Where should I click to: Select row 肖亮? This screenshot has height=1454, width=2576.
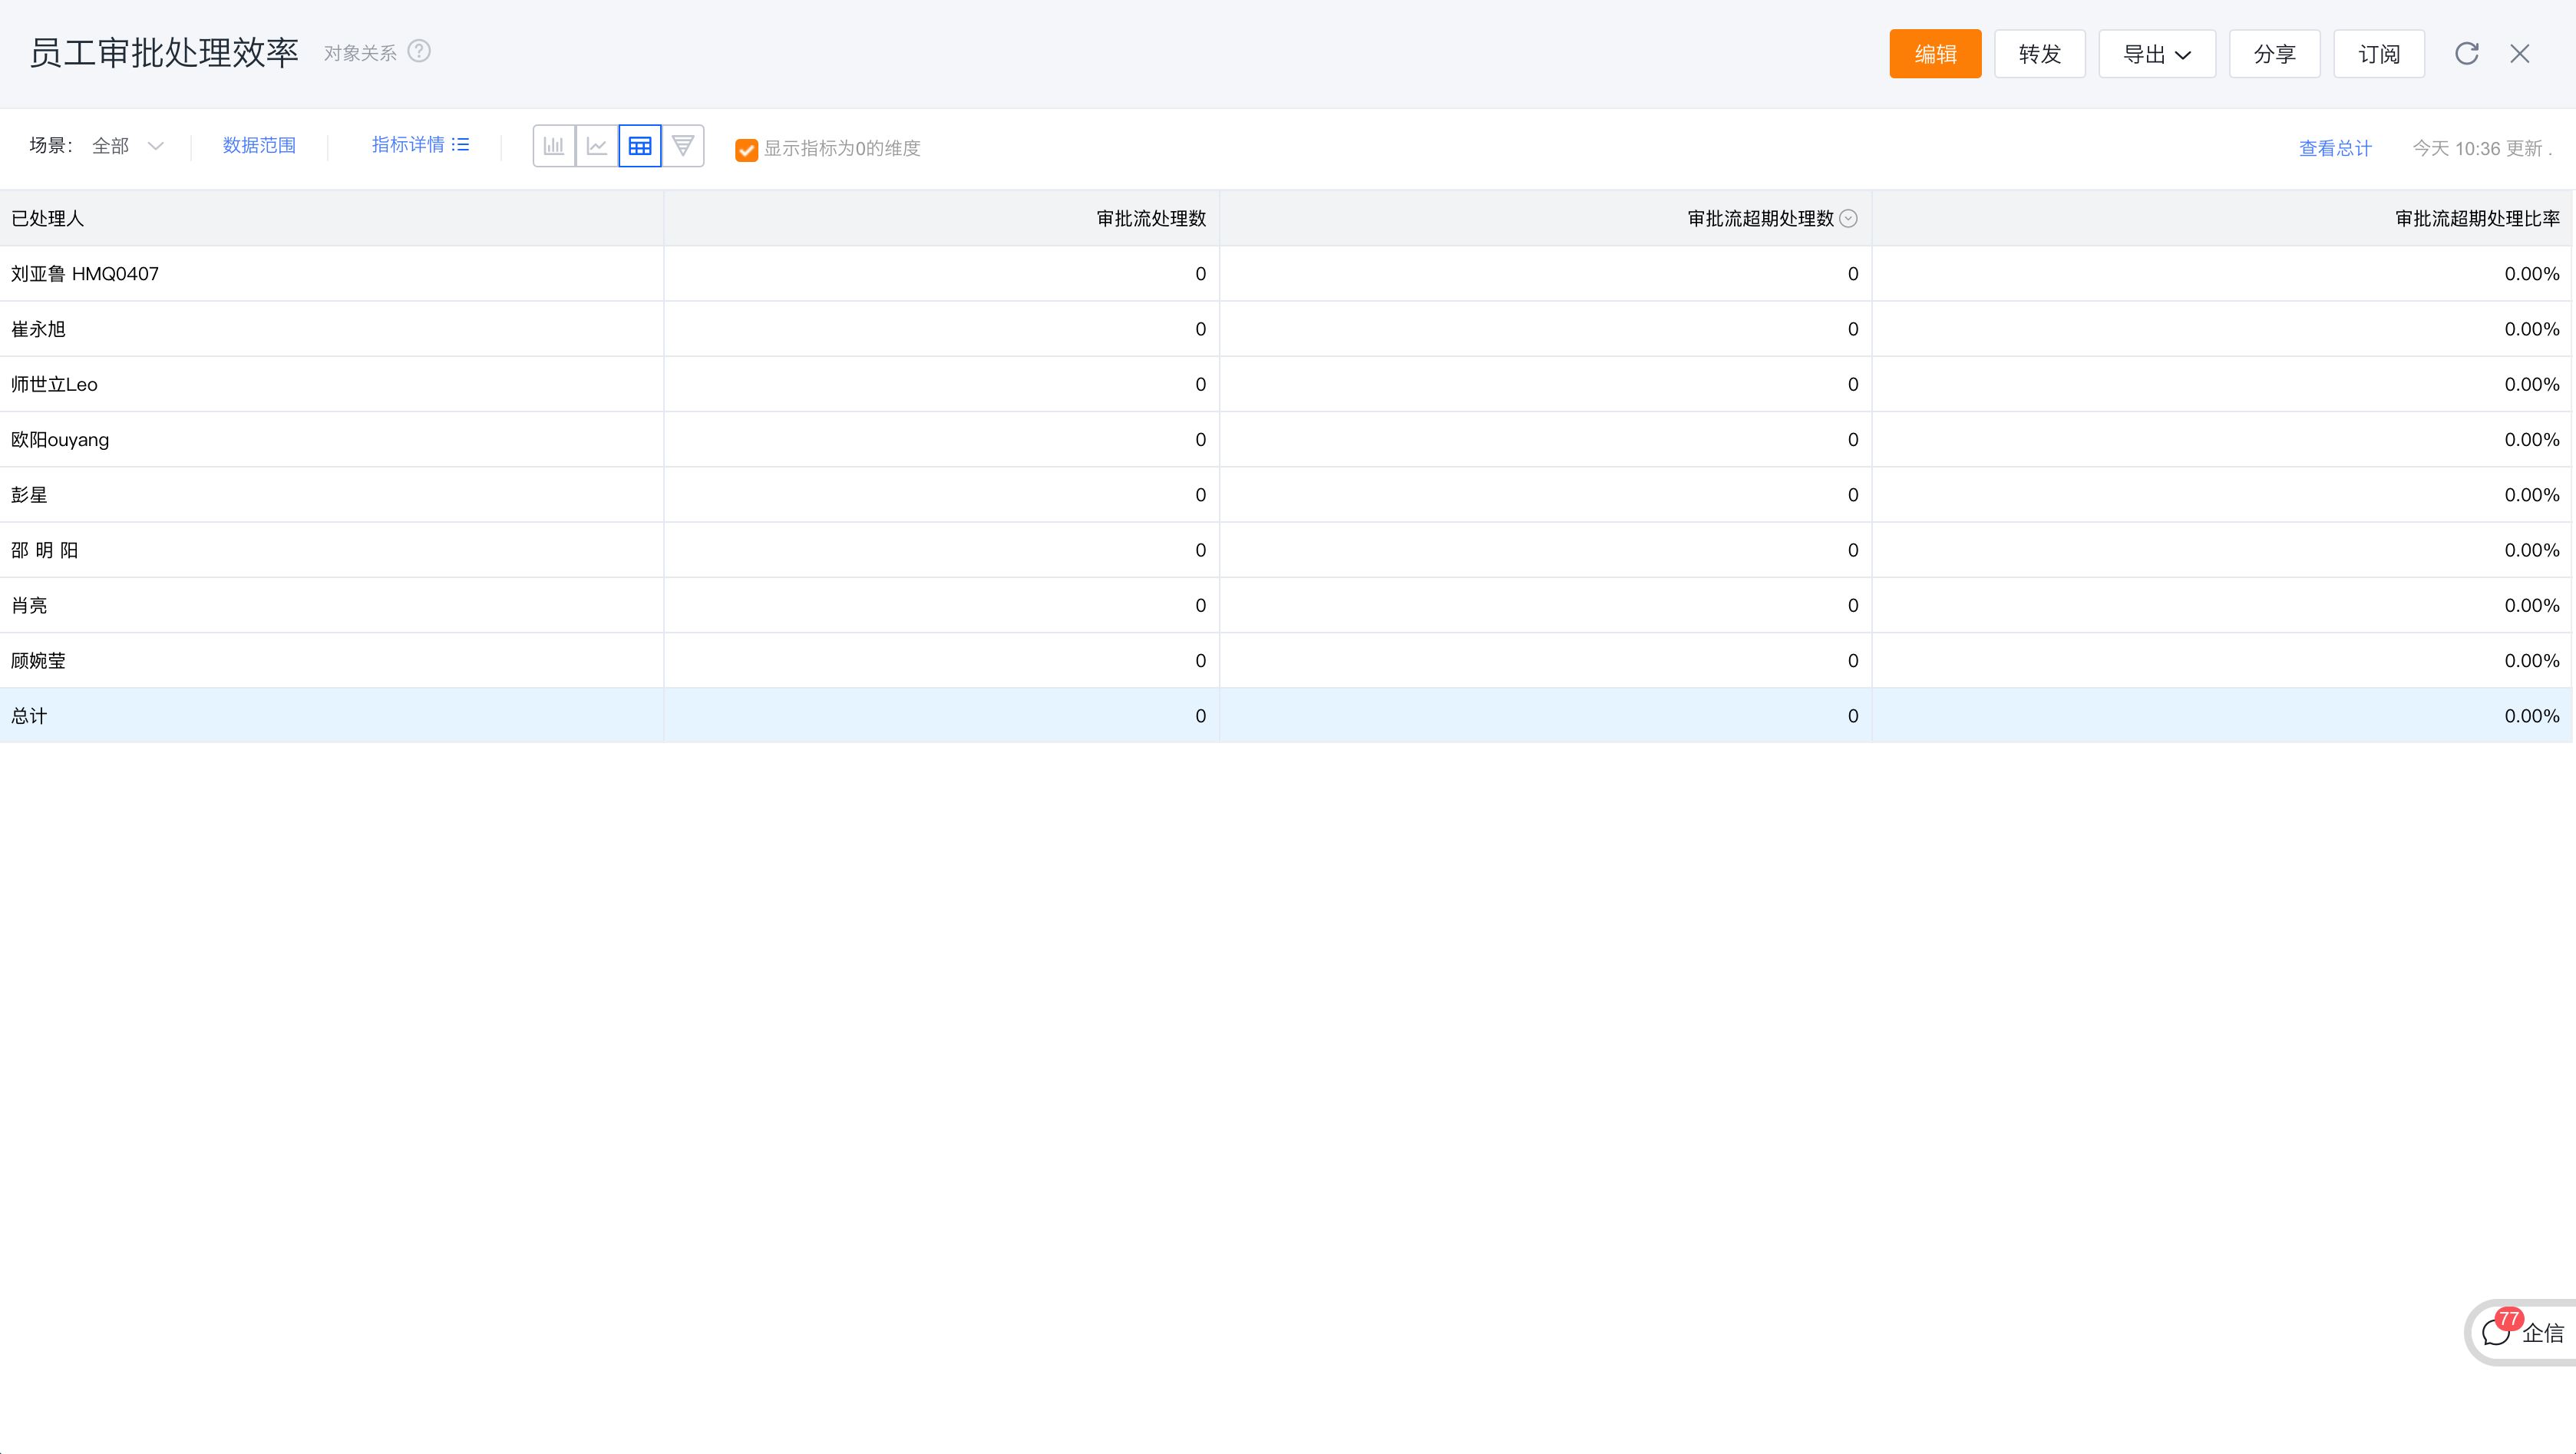(1285, 605)
